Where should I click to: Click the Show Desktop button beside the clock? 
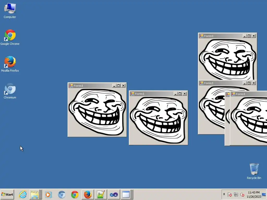(x=264, y=194)
